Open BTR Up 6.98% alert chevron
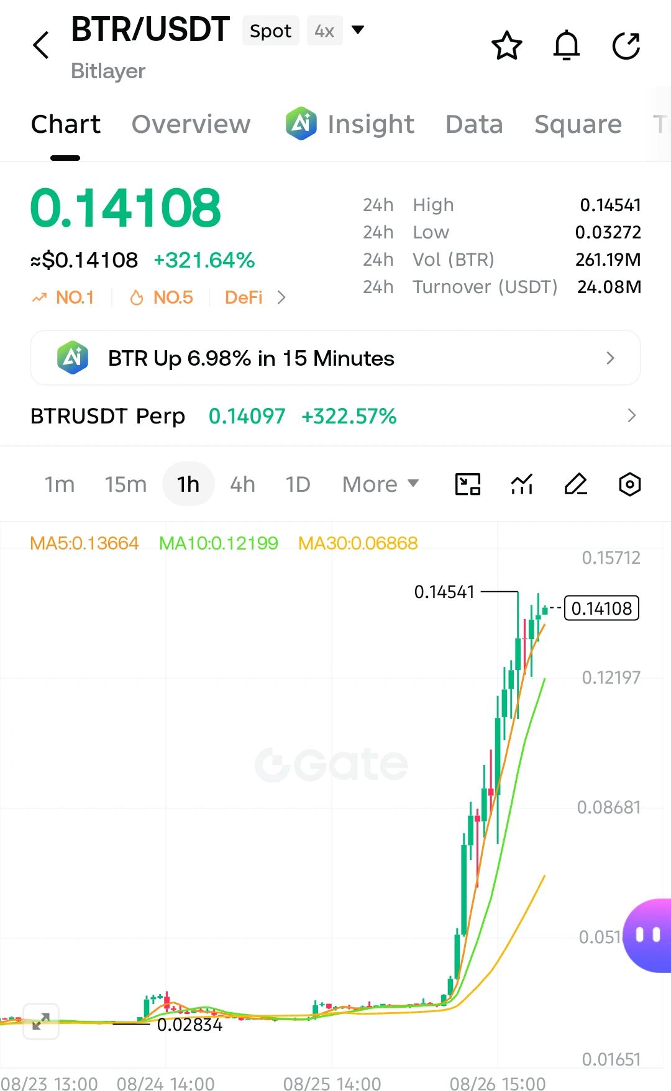The width and height of the screenshot is (671, 1091). point(610,358)
